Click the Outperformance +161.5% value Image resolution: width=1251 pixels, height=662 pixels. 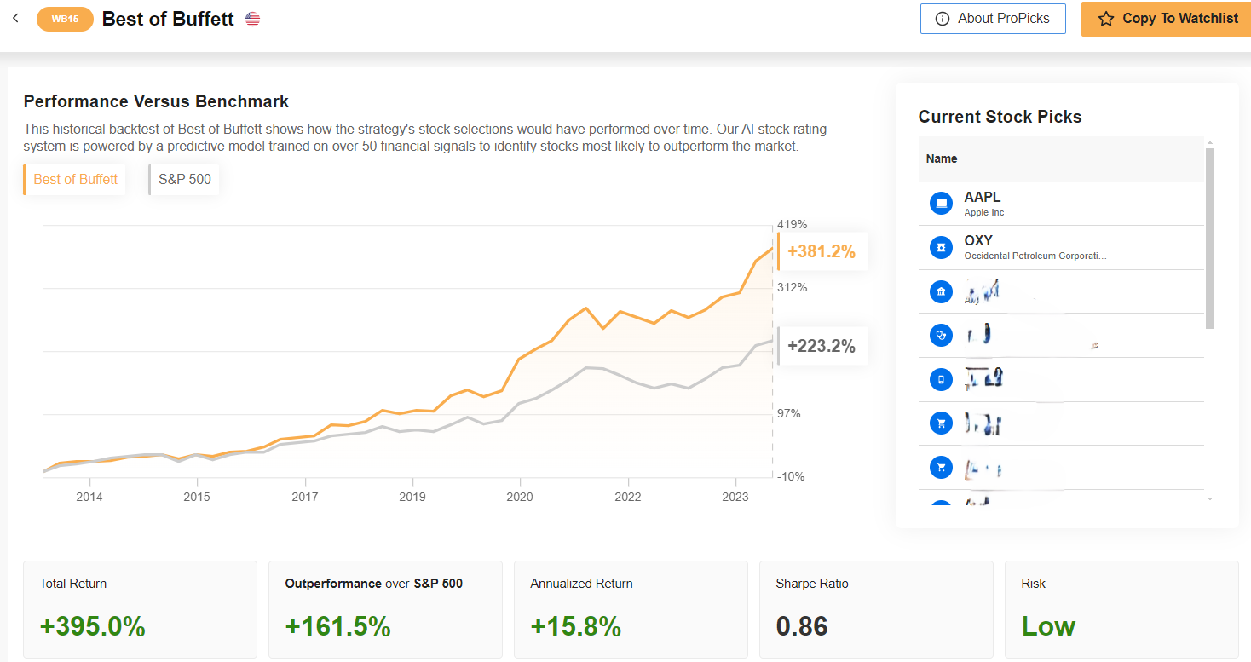pyautogui.click(x=337, y=627)
